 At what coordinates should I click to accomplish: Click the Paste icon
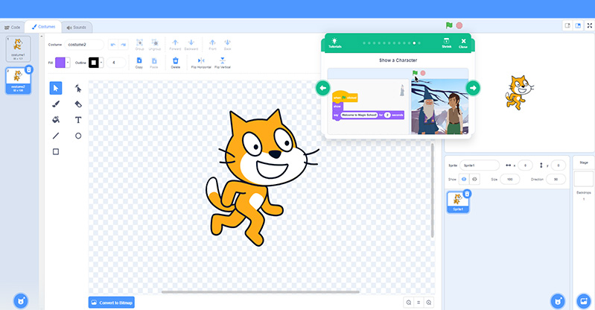(154, 63)
